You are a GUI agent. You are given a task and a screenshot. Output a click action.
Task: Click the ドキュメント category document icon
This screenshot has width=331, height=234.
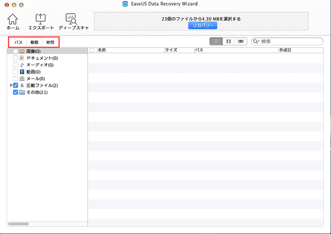[22, 58]
